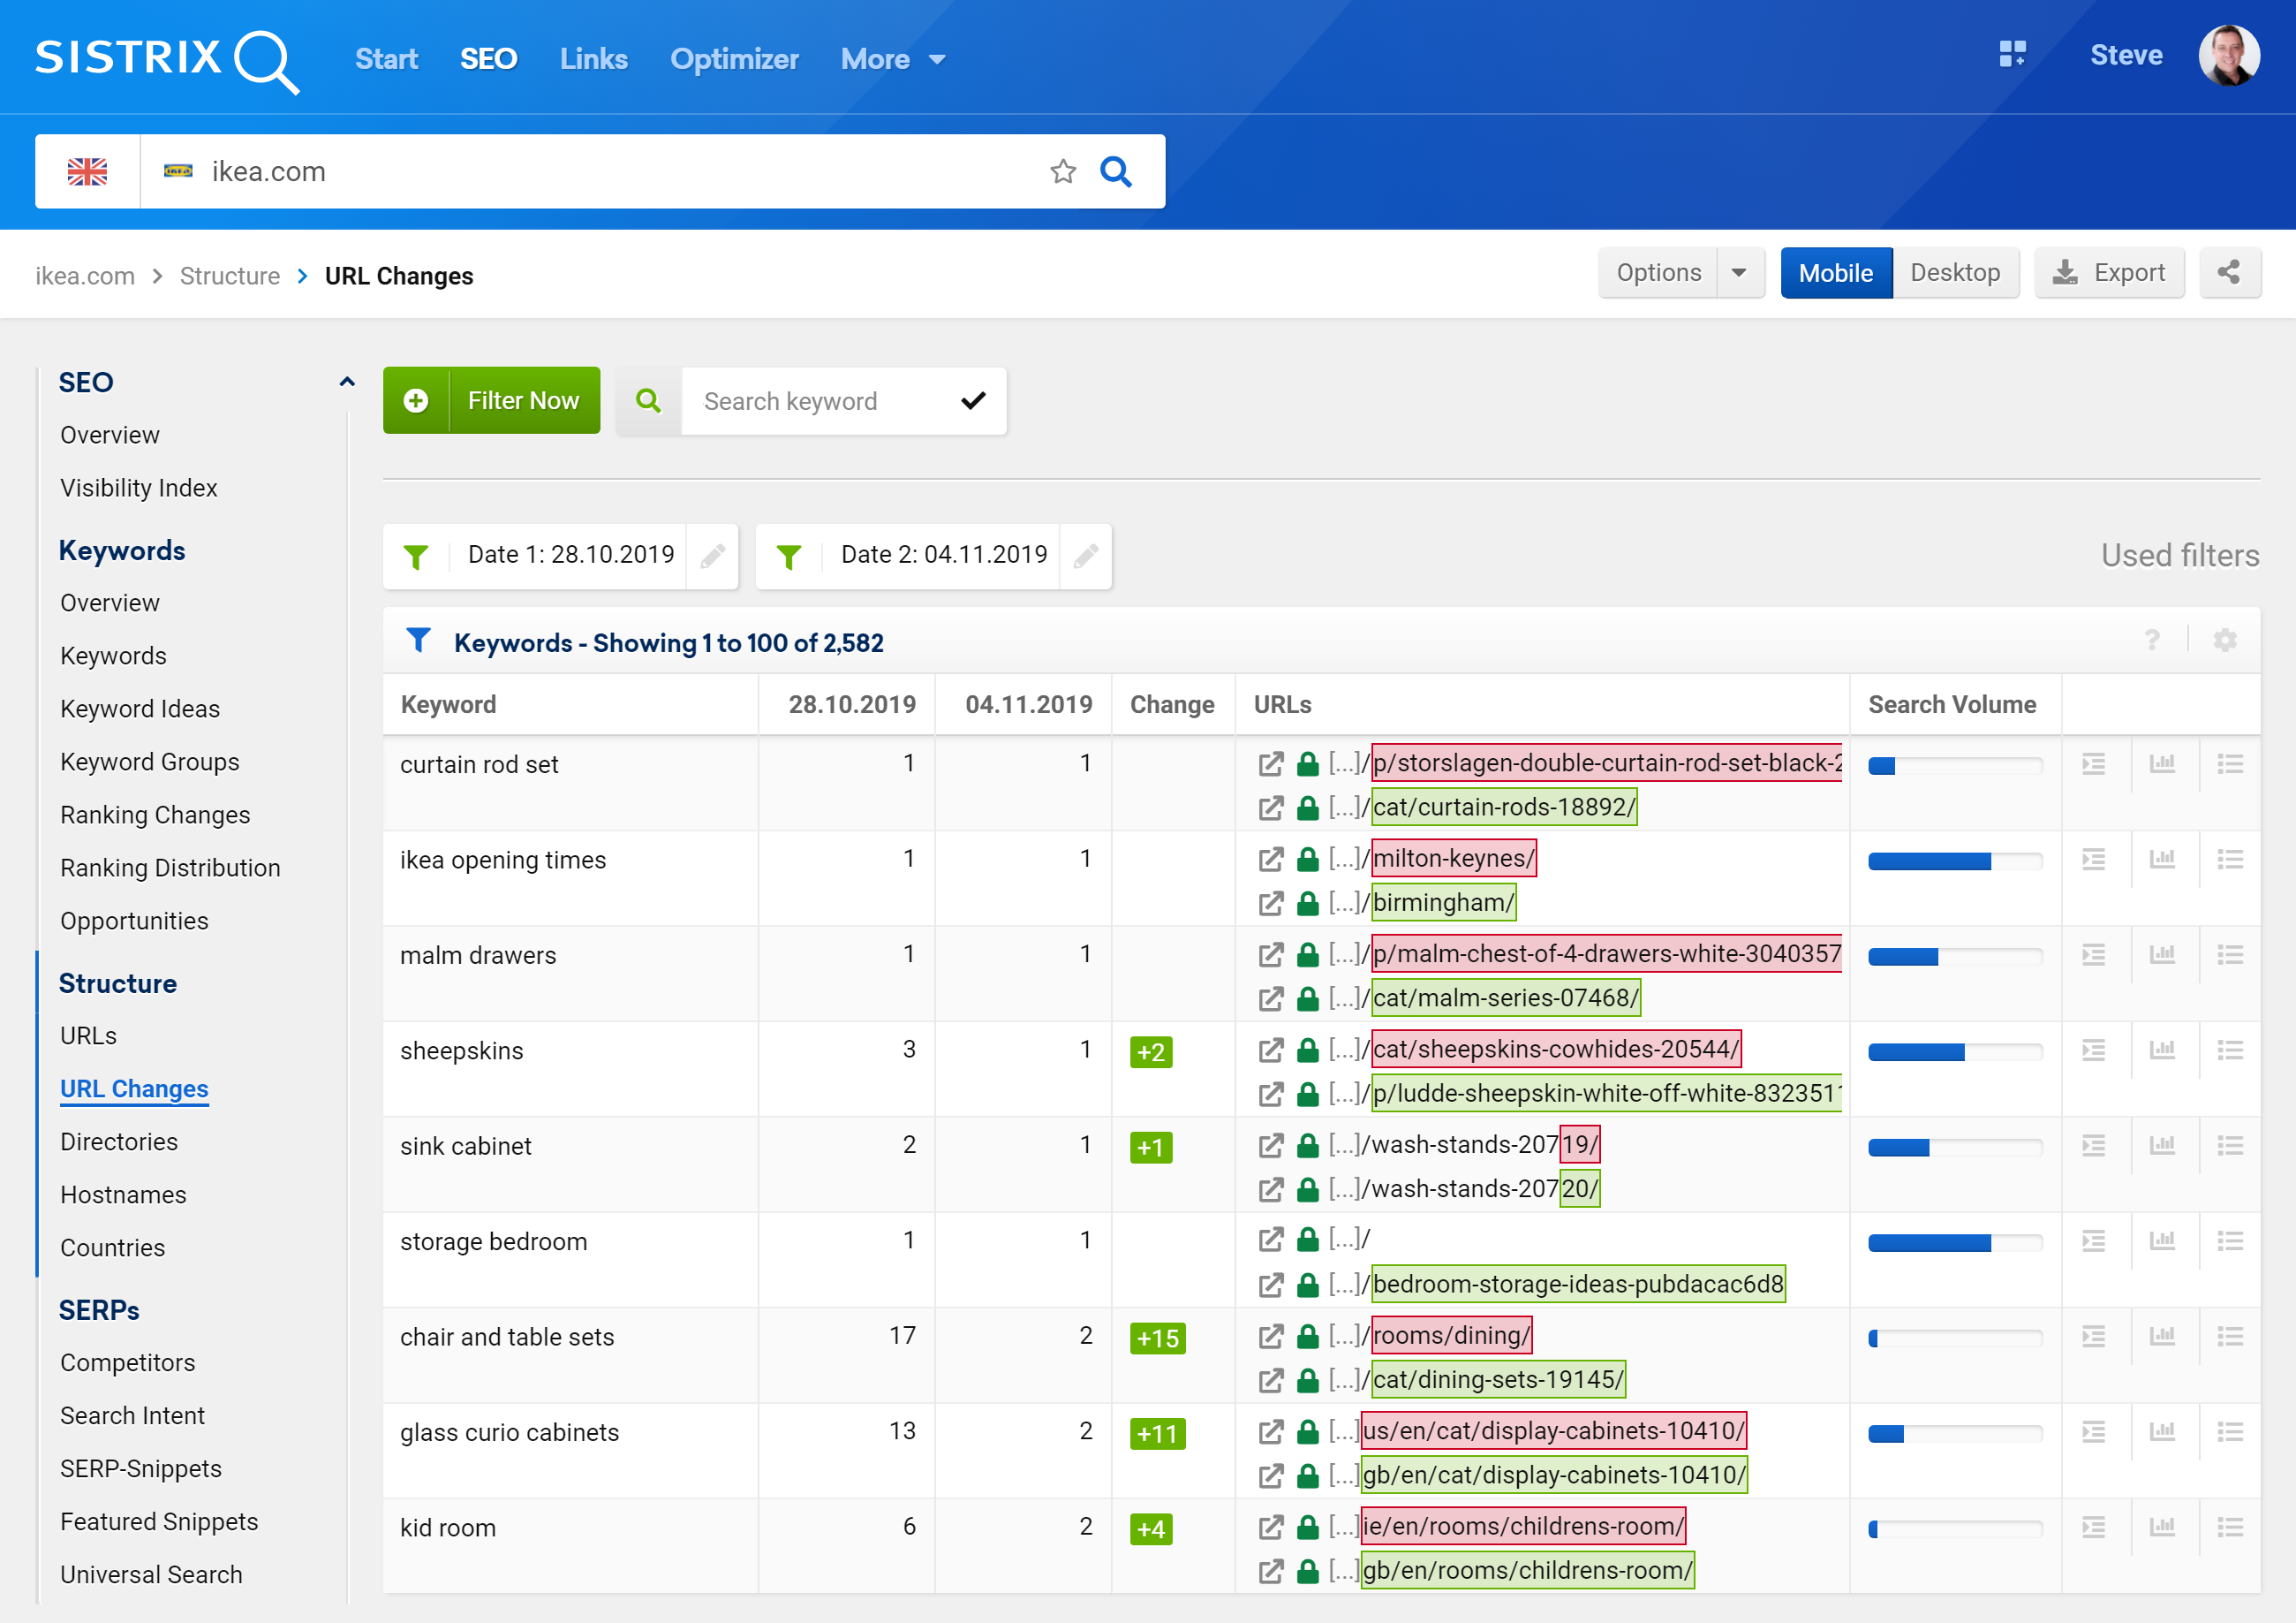Click the blue search magnifier icon
The height and width of the screenshot is (1623, 2296).
1116,171
